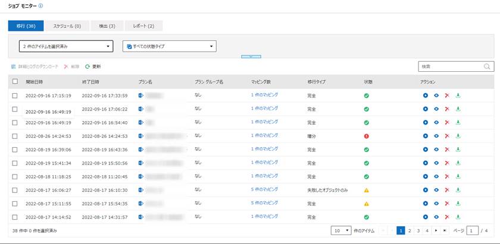
Task: Toggle the select-all checkbox in table header
Action: tap(15, 81)
